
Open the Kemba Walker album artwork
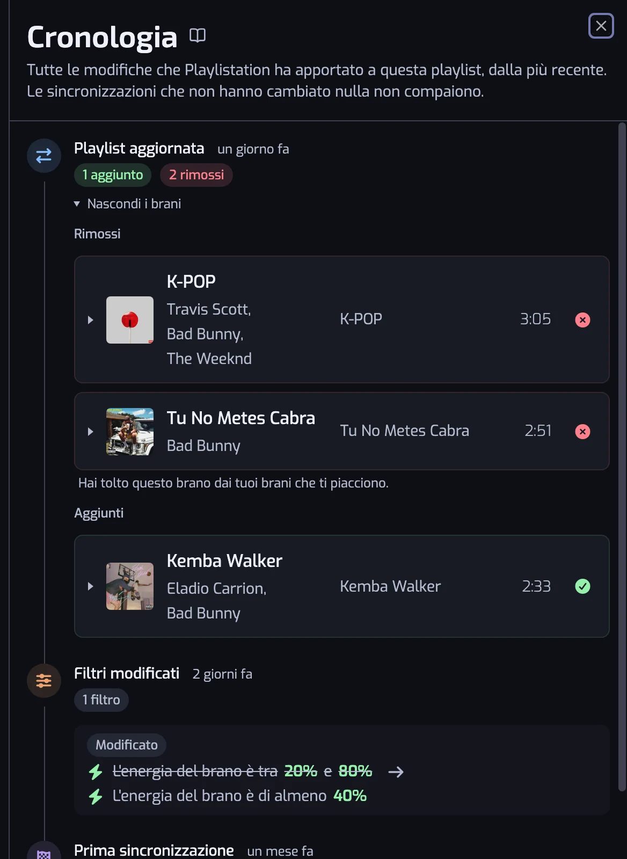(x=130, y=586)
